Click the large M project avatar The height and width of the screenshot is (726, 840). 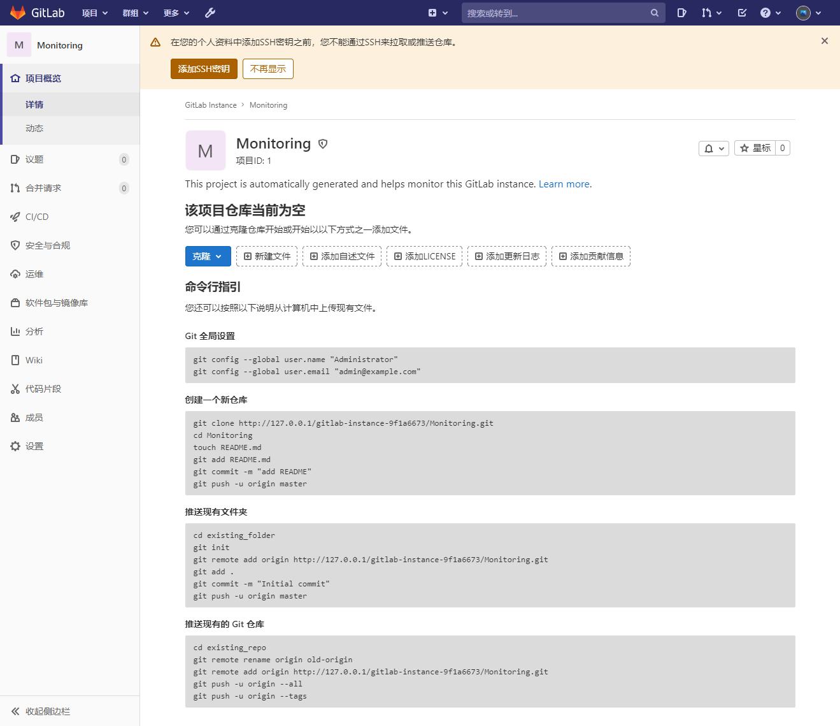tap(206, 150)
